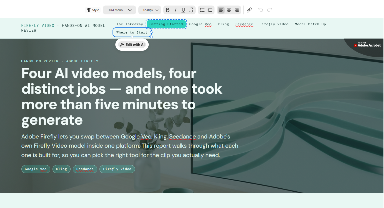Redo the last edit
Viewport: 384px width, 208px height.
pos(270,10)
